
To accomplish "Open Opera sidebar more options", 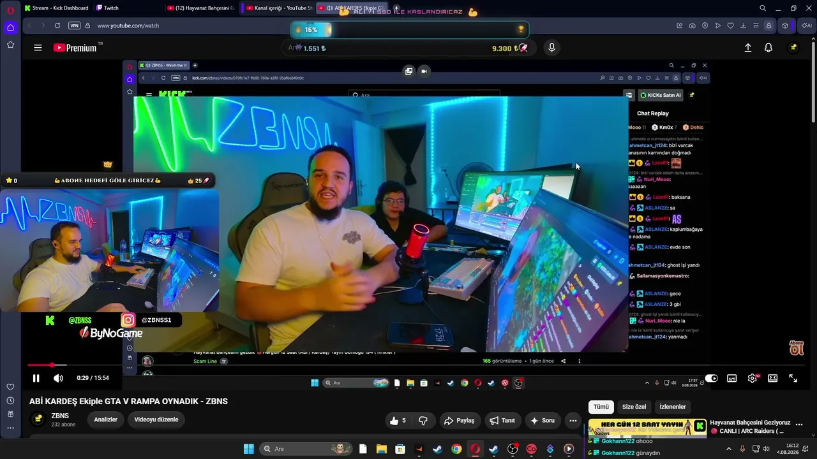I will 10,428.
